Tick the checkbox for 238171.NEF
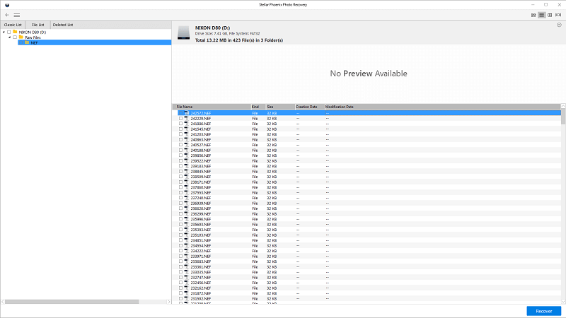The height and width of the screenshot is (318, 566). pyautogui.click(x=181, y=182)
